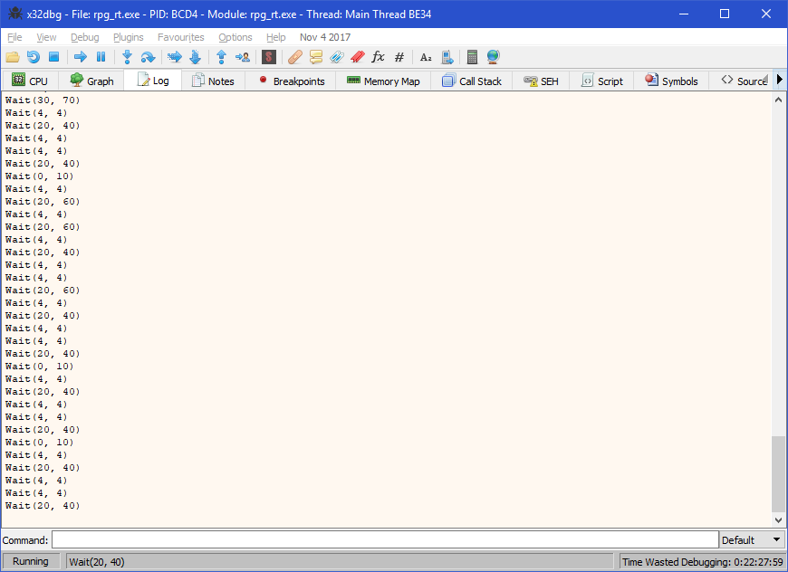
Task: Open the Symbols tab
Action: tap(671, 81)
